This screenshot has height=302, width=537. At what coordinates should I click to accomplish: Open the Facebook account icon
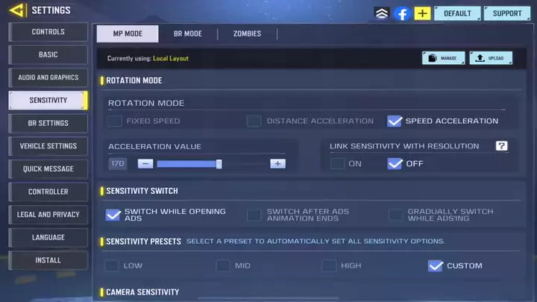click(402, 13)
